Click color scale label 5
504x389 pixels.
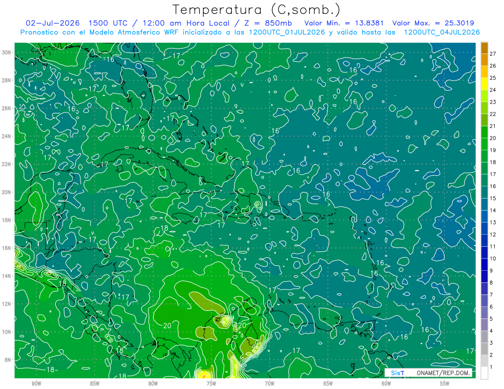[x=491, y=319]
